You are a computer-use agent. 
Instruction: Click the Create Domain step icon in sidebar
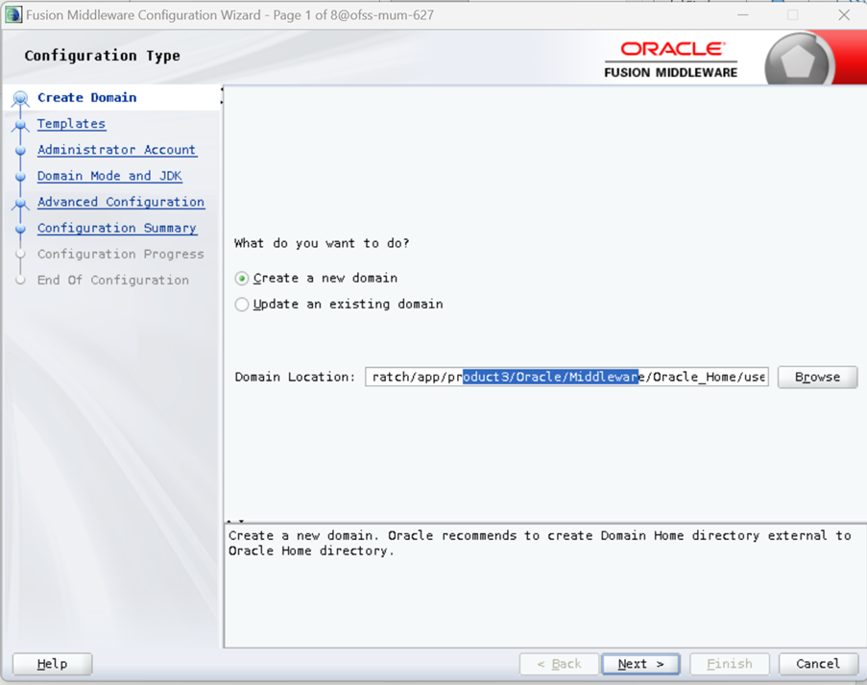[x=20, y=98]
